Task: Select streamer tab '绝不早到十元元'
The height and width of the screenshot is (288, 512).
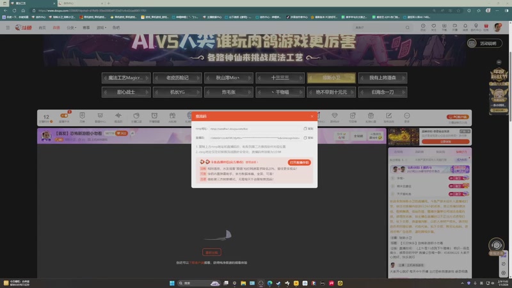Action: (331, 92)
